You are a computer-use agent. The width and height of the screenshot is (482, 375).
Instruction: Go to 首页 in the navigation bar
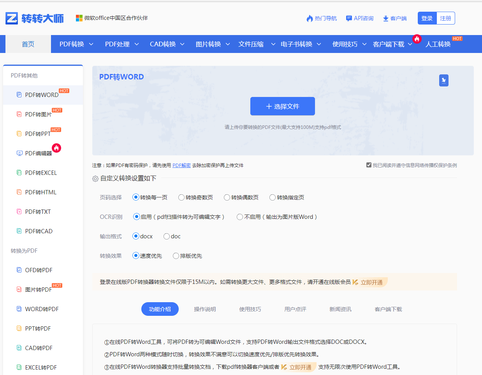tap(28, 44)
